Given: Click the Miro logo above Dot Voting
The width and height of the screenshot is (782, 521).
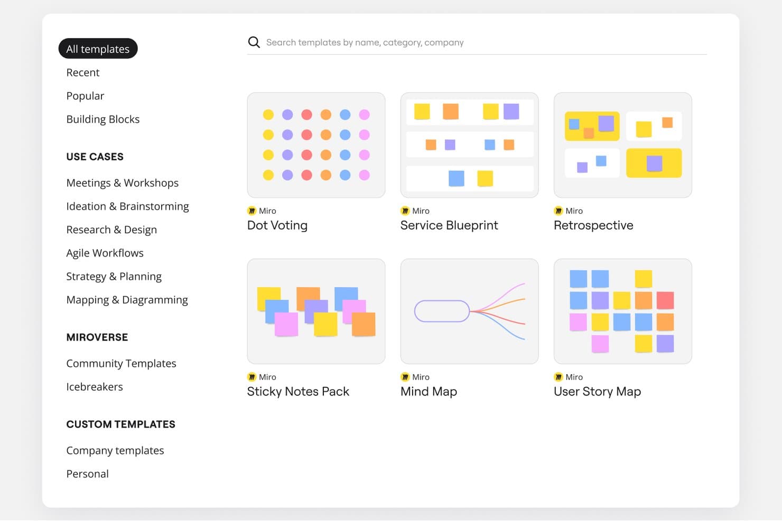Looking at the screenshot, I should [252, 211].
